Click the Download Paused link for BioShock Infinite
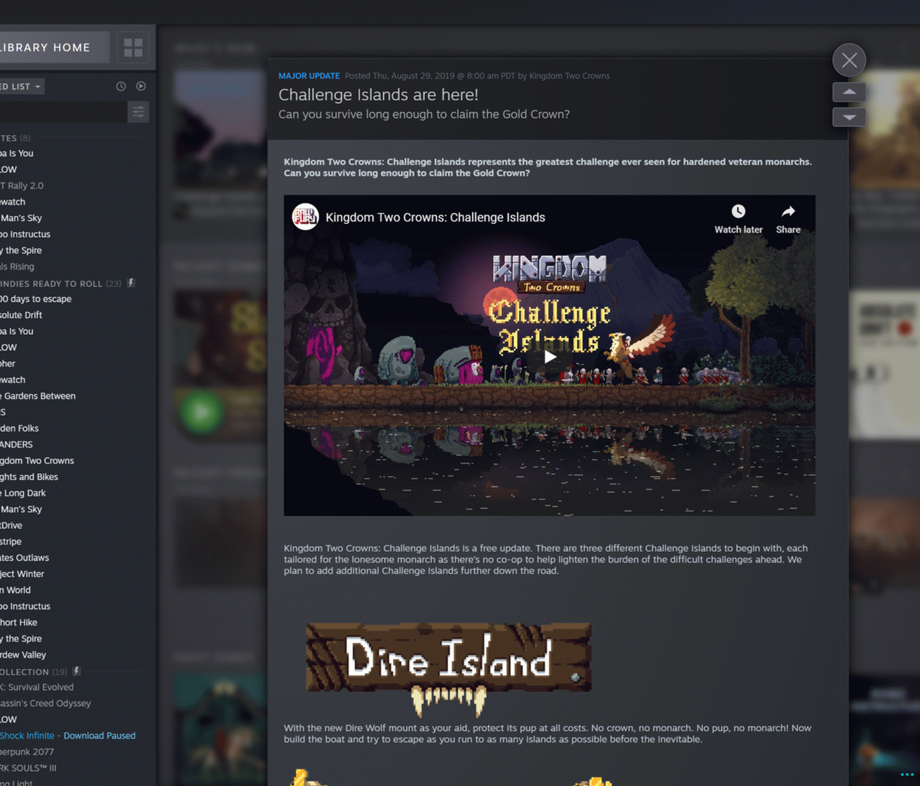 [99, 736]
